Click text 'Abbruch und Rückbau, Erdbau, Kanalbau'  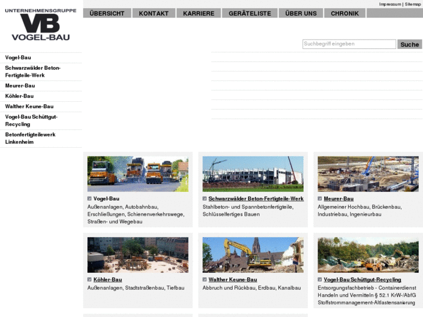coord(252,288)
